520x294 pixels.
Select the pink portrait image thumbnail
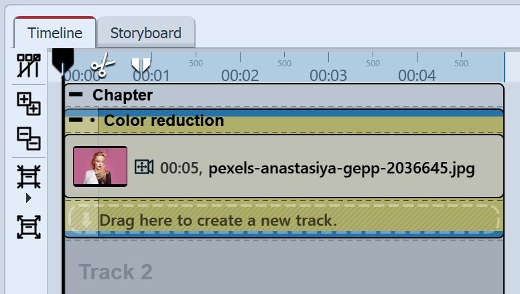pyautogui.click(x=100, y=166)
